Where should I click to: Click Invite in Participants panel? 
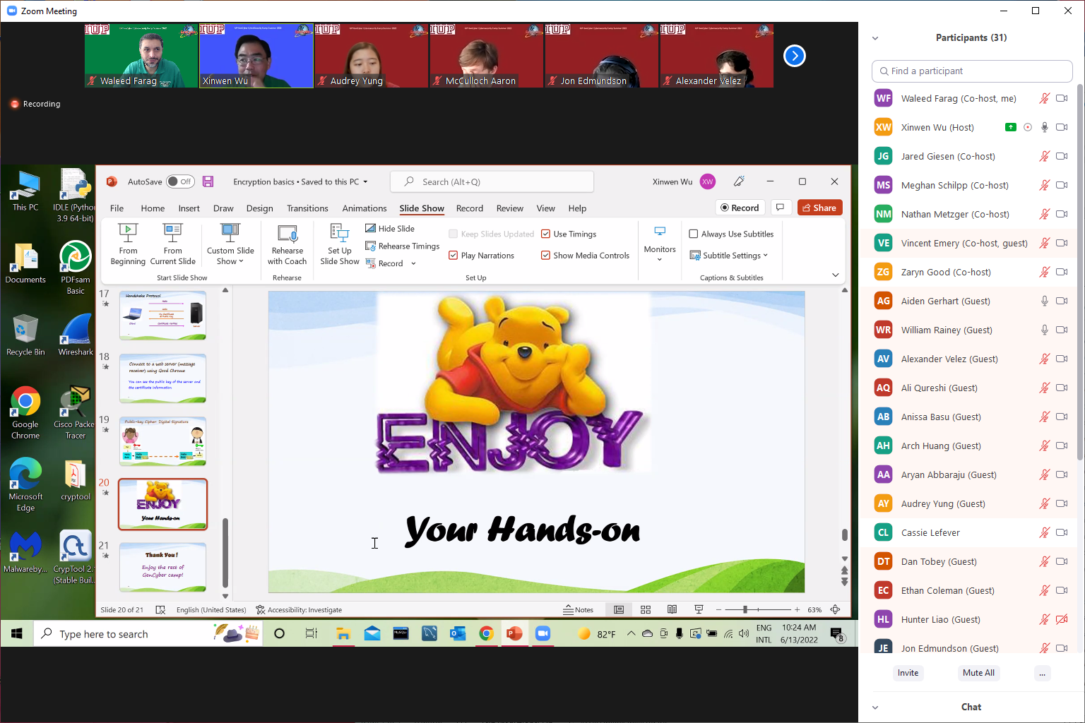tap(908, 673)
